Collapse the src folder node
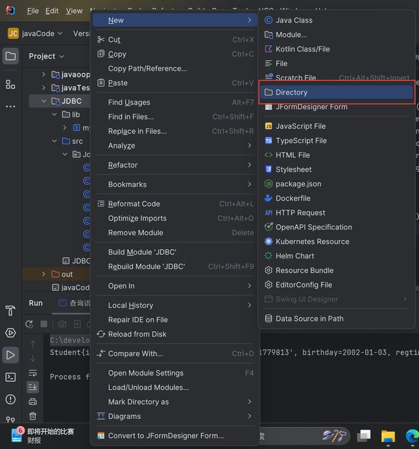Image resolution: width=419 pixels, height=449 pixels. [x=54, y=141]
